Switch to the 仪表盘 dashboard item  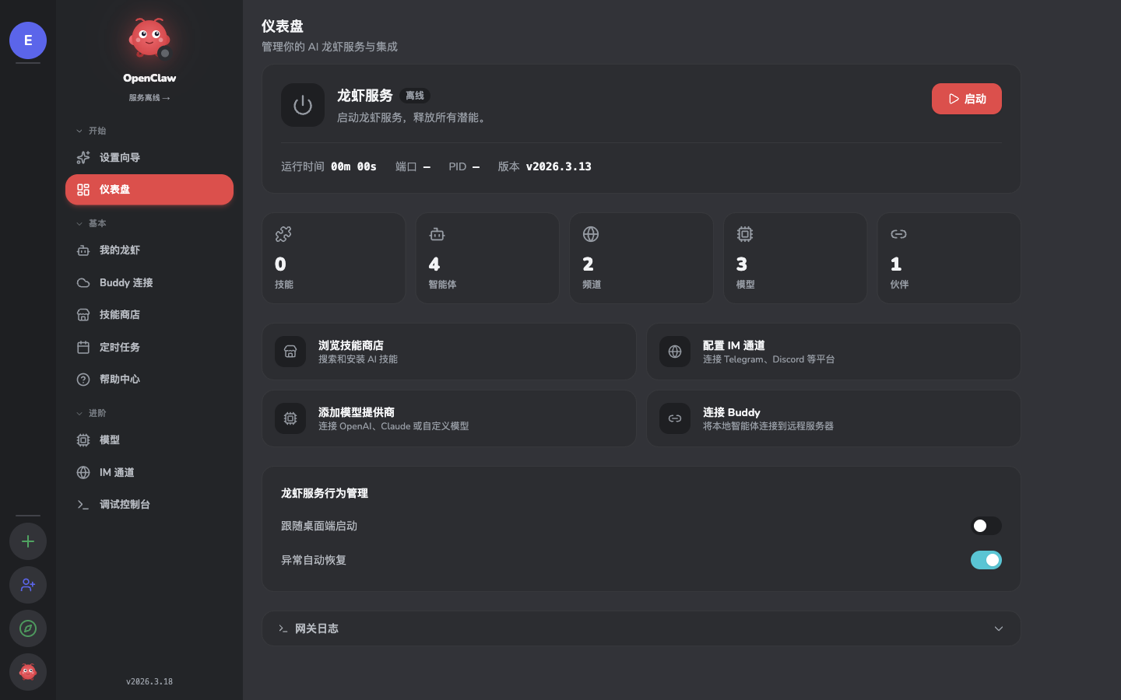[x=114, y=189]
